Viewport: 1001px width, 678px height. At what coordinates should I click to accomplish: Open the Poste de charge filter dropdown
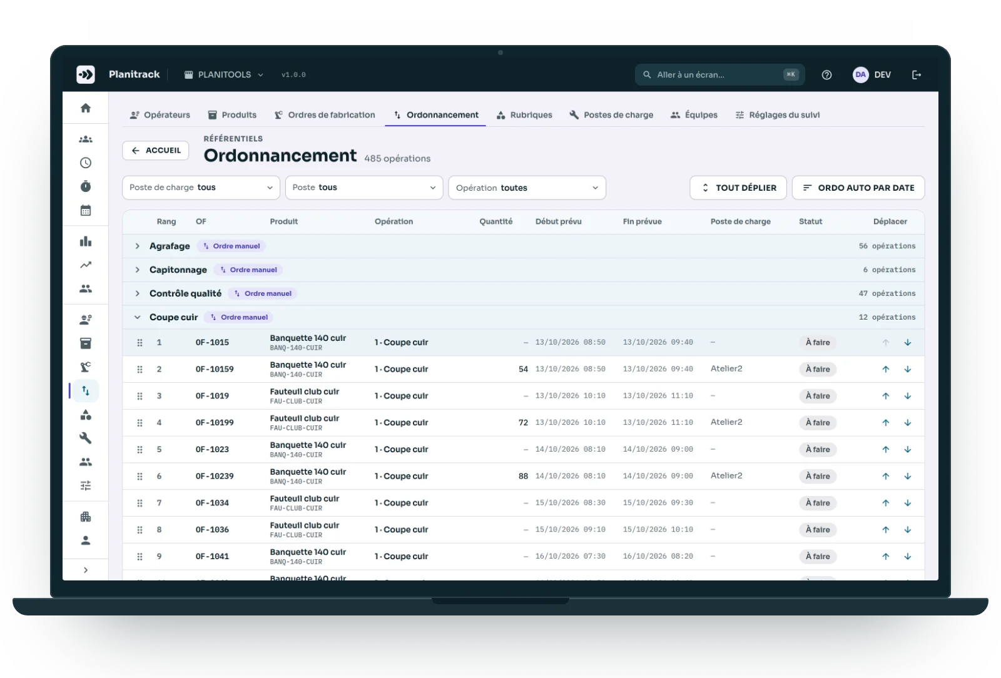coord(201,188)
